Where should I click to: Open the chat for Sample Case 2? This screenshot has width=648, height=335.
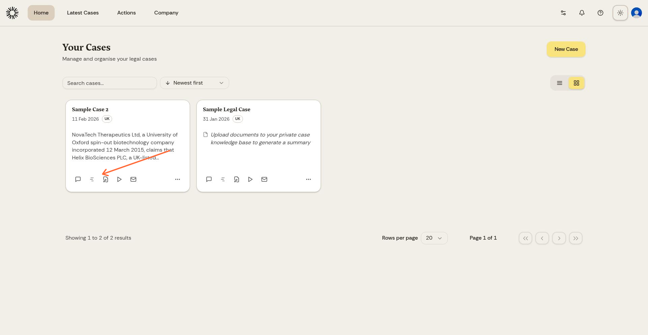point(78,179)
